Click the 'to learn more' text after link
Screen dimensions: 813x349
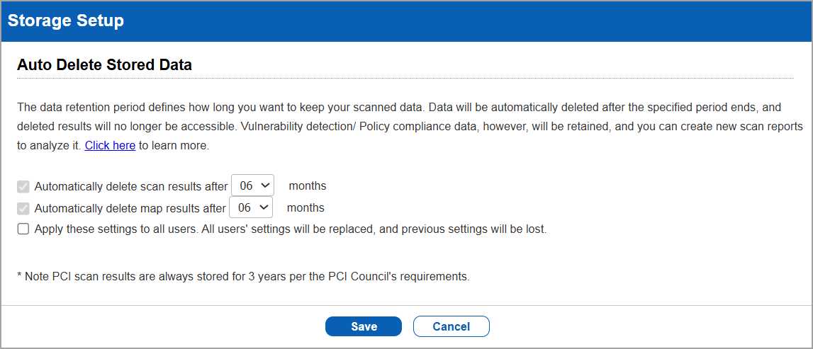[x=174, y=145]
